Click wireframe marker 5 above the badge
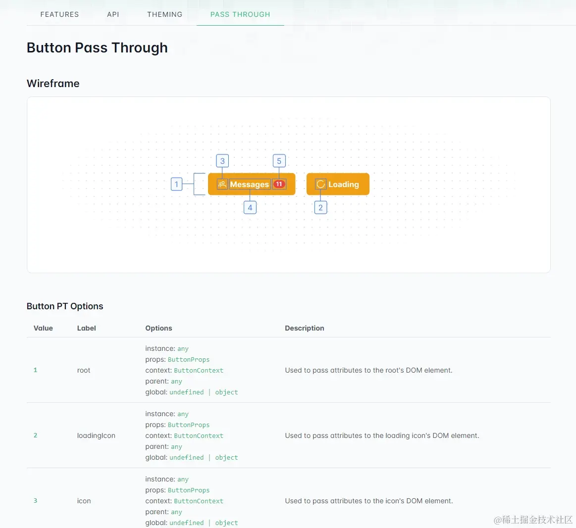The width and height of the screenshot is (576, 528). pyautogui.click(x=279, y=160)
